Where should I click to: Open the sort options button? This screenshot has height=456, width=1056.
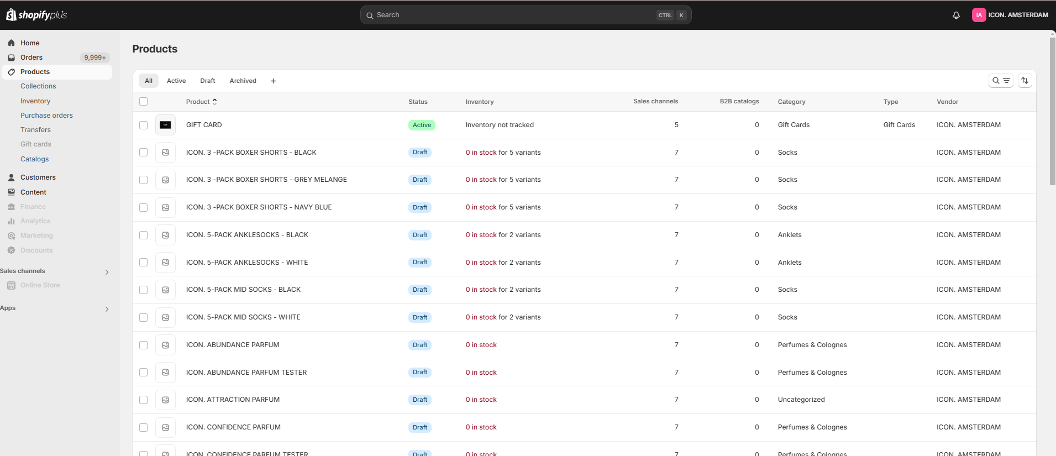click(x=1025, y=81)
